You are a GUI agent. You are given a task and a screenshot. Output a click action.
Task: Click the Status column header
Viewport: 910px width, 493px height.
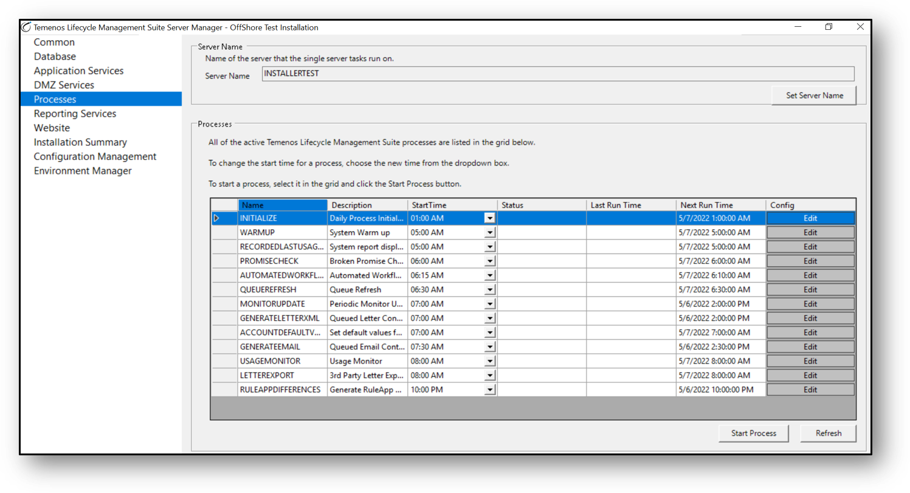click(x=542, y=205)
